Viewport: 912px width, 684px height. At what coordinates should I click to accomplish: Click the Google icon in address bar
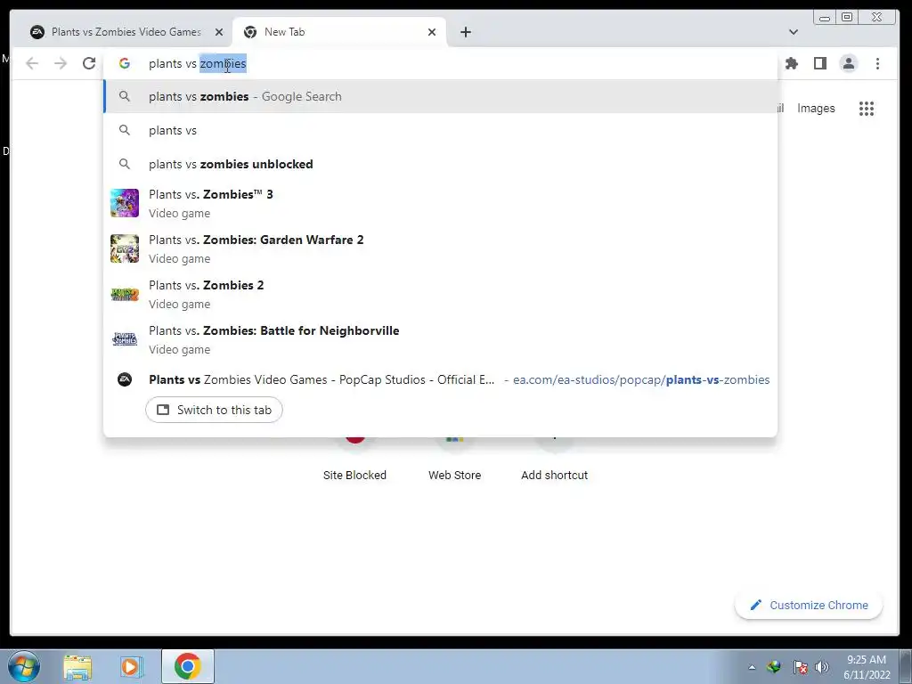tap(125, 63)
